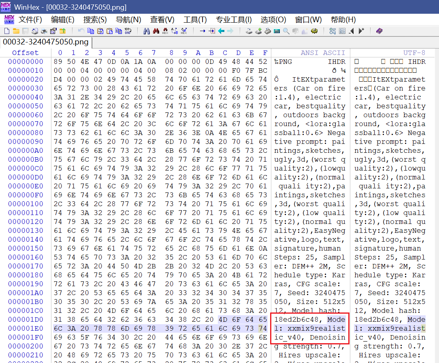
Task: Click the New file icon
Action: (x=7, y=31)
